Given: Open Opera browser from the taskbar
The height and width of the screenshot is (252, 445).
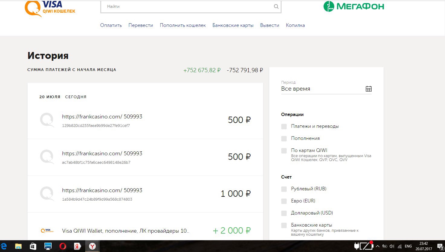Looking at the screenshot, I should [x=63, y=246].
